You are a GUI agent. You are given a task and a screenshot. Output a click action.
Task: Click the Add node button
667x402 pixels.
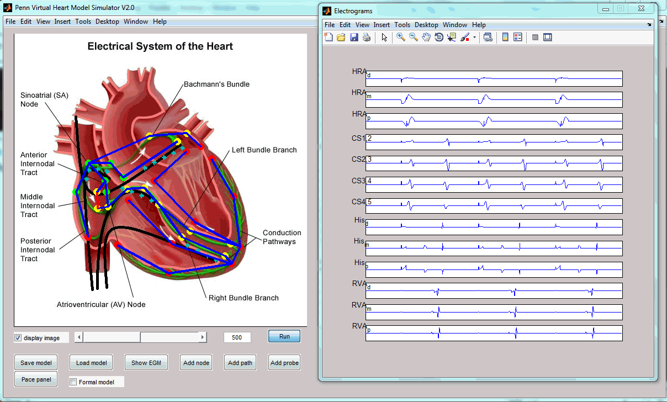[196, 363]
